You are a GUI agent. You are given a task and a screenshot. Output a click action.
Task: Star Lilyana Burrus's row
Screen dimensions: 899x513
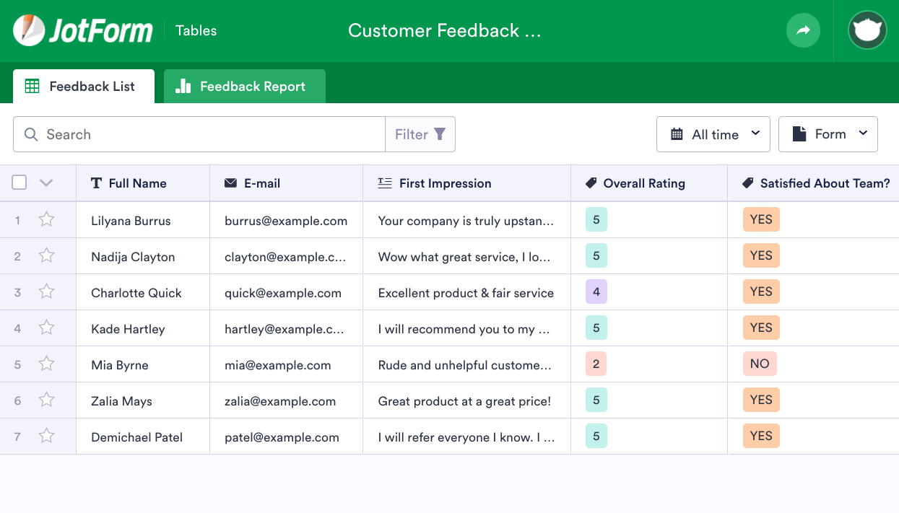tap(46, 219)
